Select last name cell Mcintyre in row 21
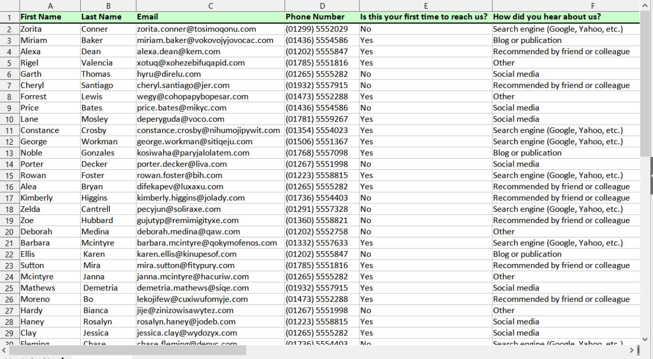 [108, 243]
